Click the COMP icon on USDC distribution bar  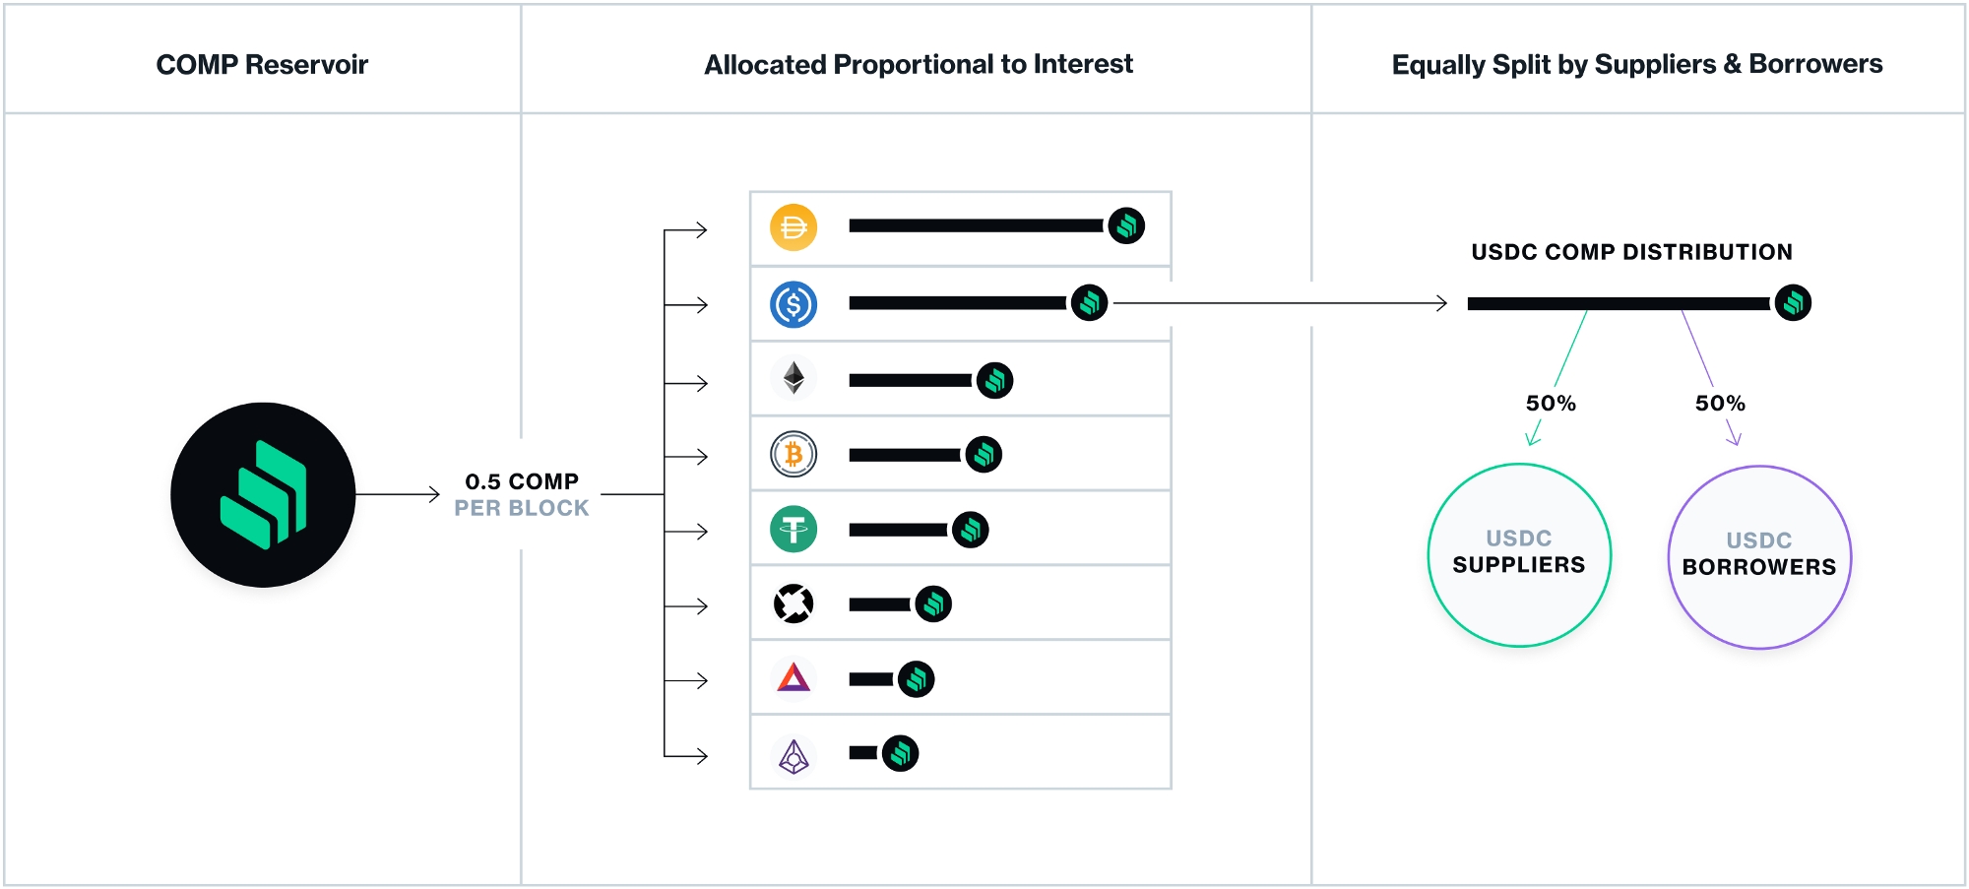1793,302
